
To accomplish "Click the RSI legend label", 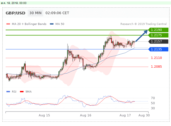I will [x=14, y=91].
